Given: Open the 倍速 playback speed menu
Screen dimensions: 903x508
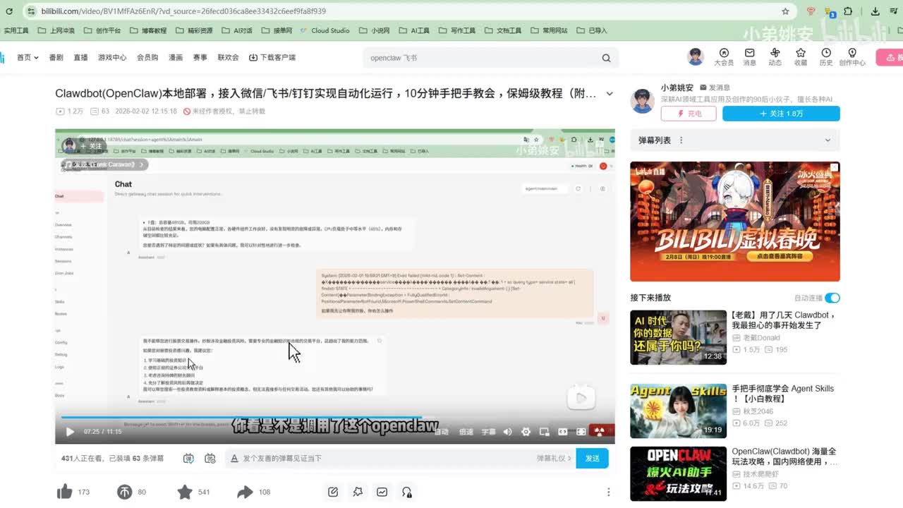Looking at the screenshot, I should (x=466, y=432).
